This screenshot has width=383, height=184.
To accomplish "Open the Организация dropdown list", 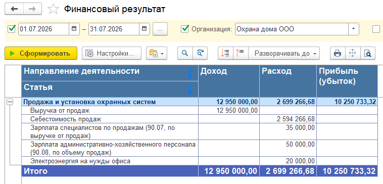I will [x=353, y=29].
